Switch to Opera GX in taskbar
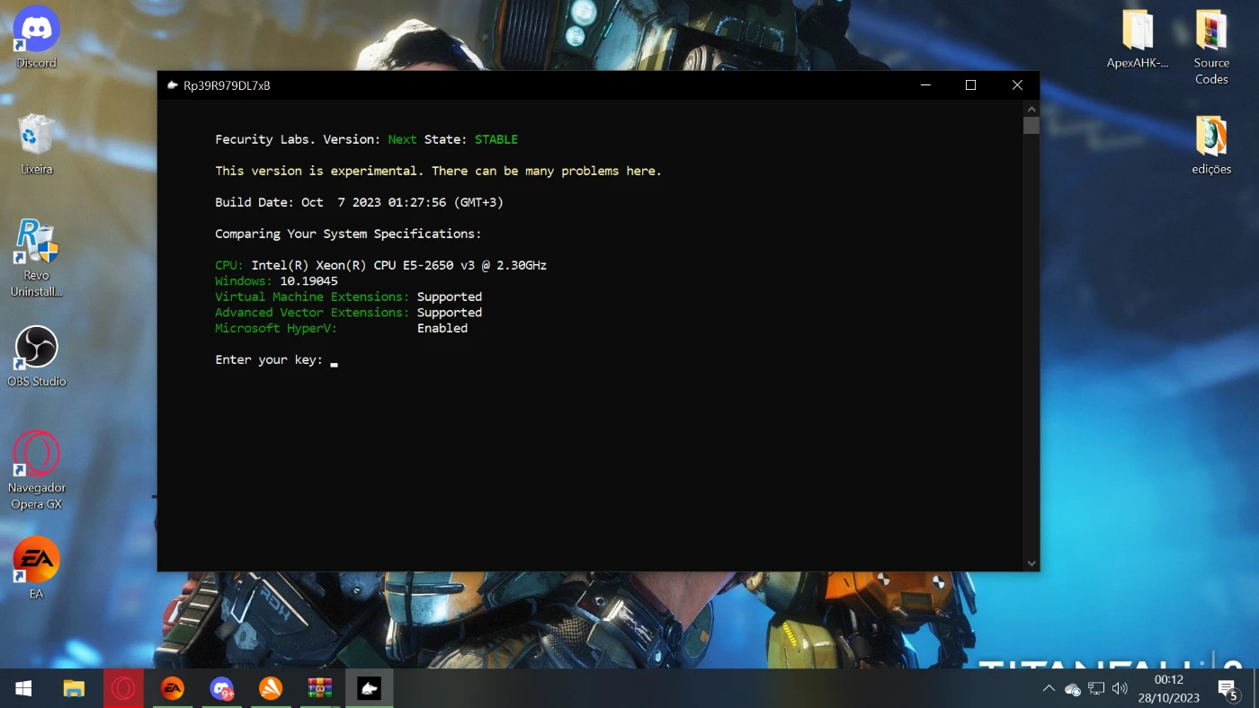The height and width of the screenshot is (708, 1259). coord(123,688)
